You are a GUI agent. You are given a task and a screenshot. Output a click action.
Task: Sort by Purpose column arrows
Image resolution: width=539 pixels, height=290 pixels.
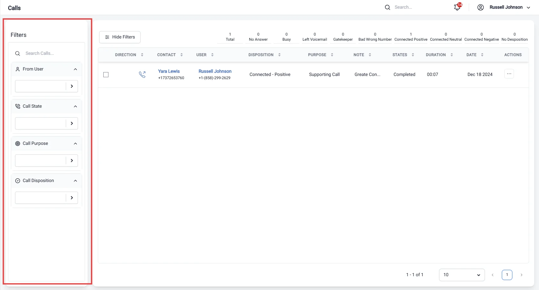(332, 55)
